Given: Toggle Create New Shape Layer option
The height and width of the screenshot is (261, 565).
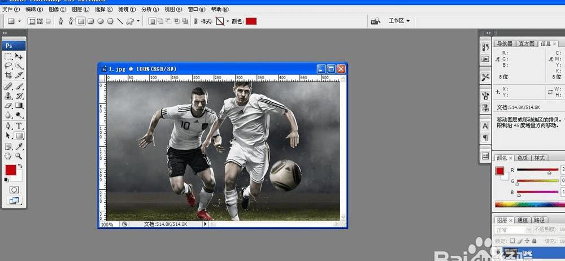Looking at the screenshot, I should click(153, 21).
